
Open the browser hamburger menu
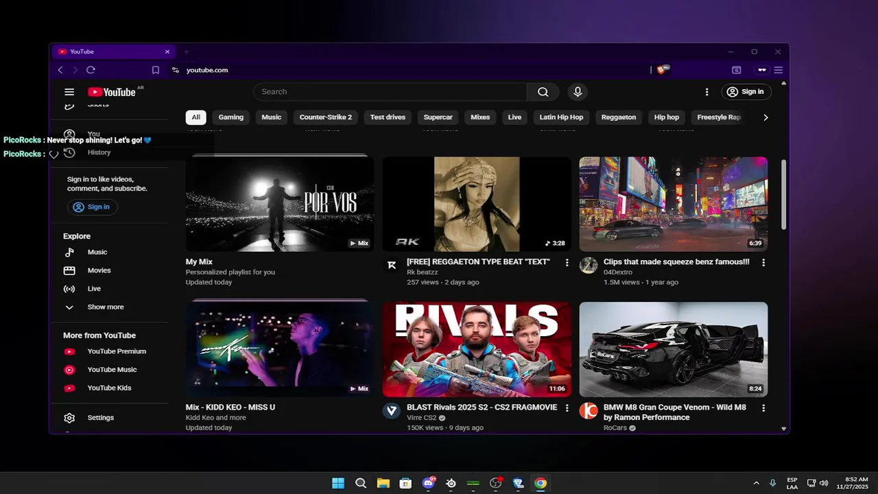coord(779,70)
